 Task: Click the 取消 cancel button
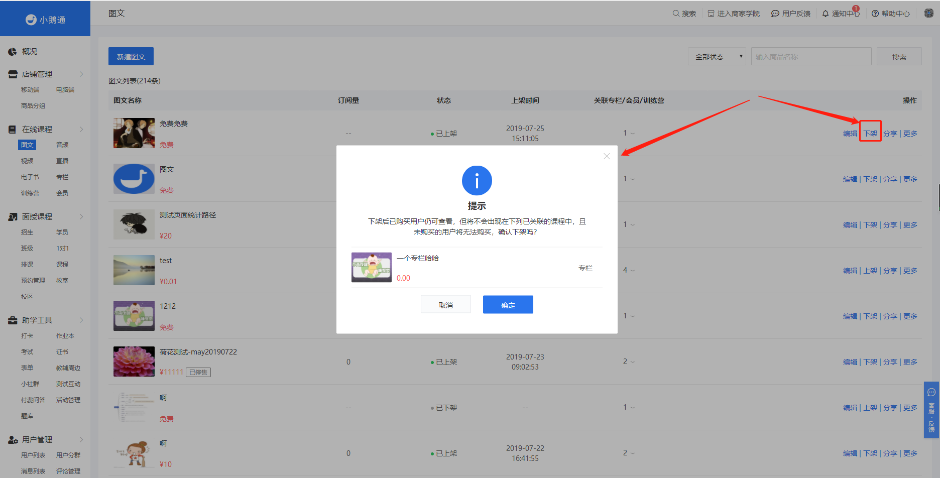coord(446,305)
